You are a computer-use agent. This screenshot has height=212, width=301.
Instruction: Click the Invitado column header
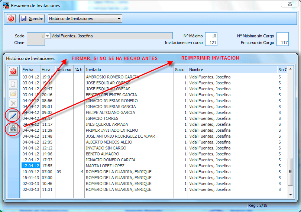pyautogui.click(x=129, y=70)
